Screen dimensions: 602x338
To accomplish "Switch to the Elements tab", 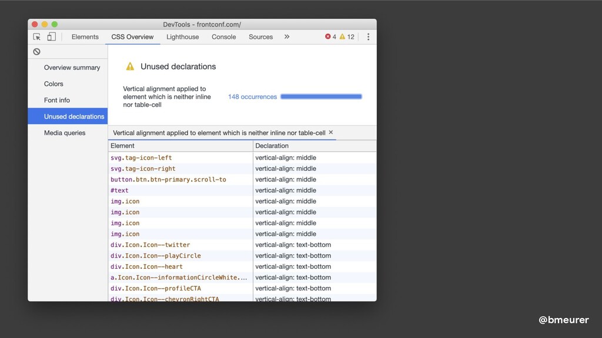I will [85, 37].
